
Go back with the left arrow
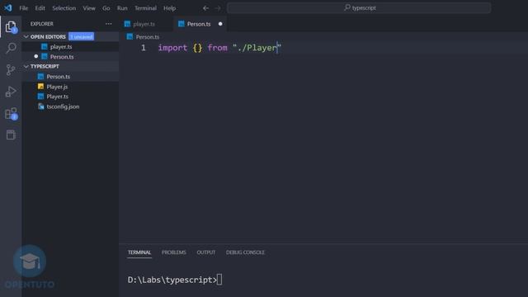[x=205, y=8]
